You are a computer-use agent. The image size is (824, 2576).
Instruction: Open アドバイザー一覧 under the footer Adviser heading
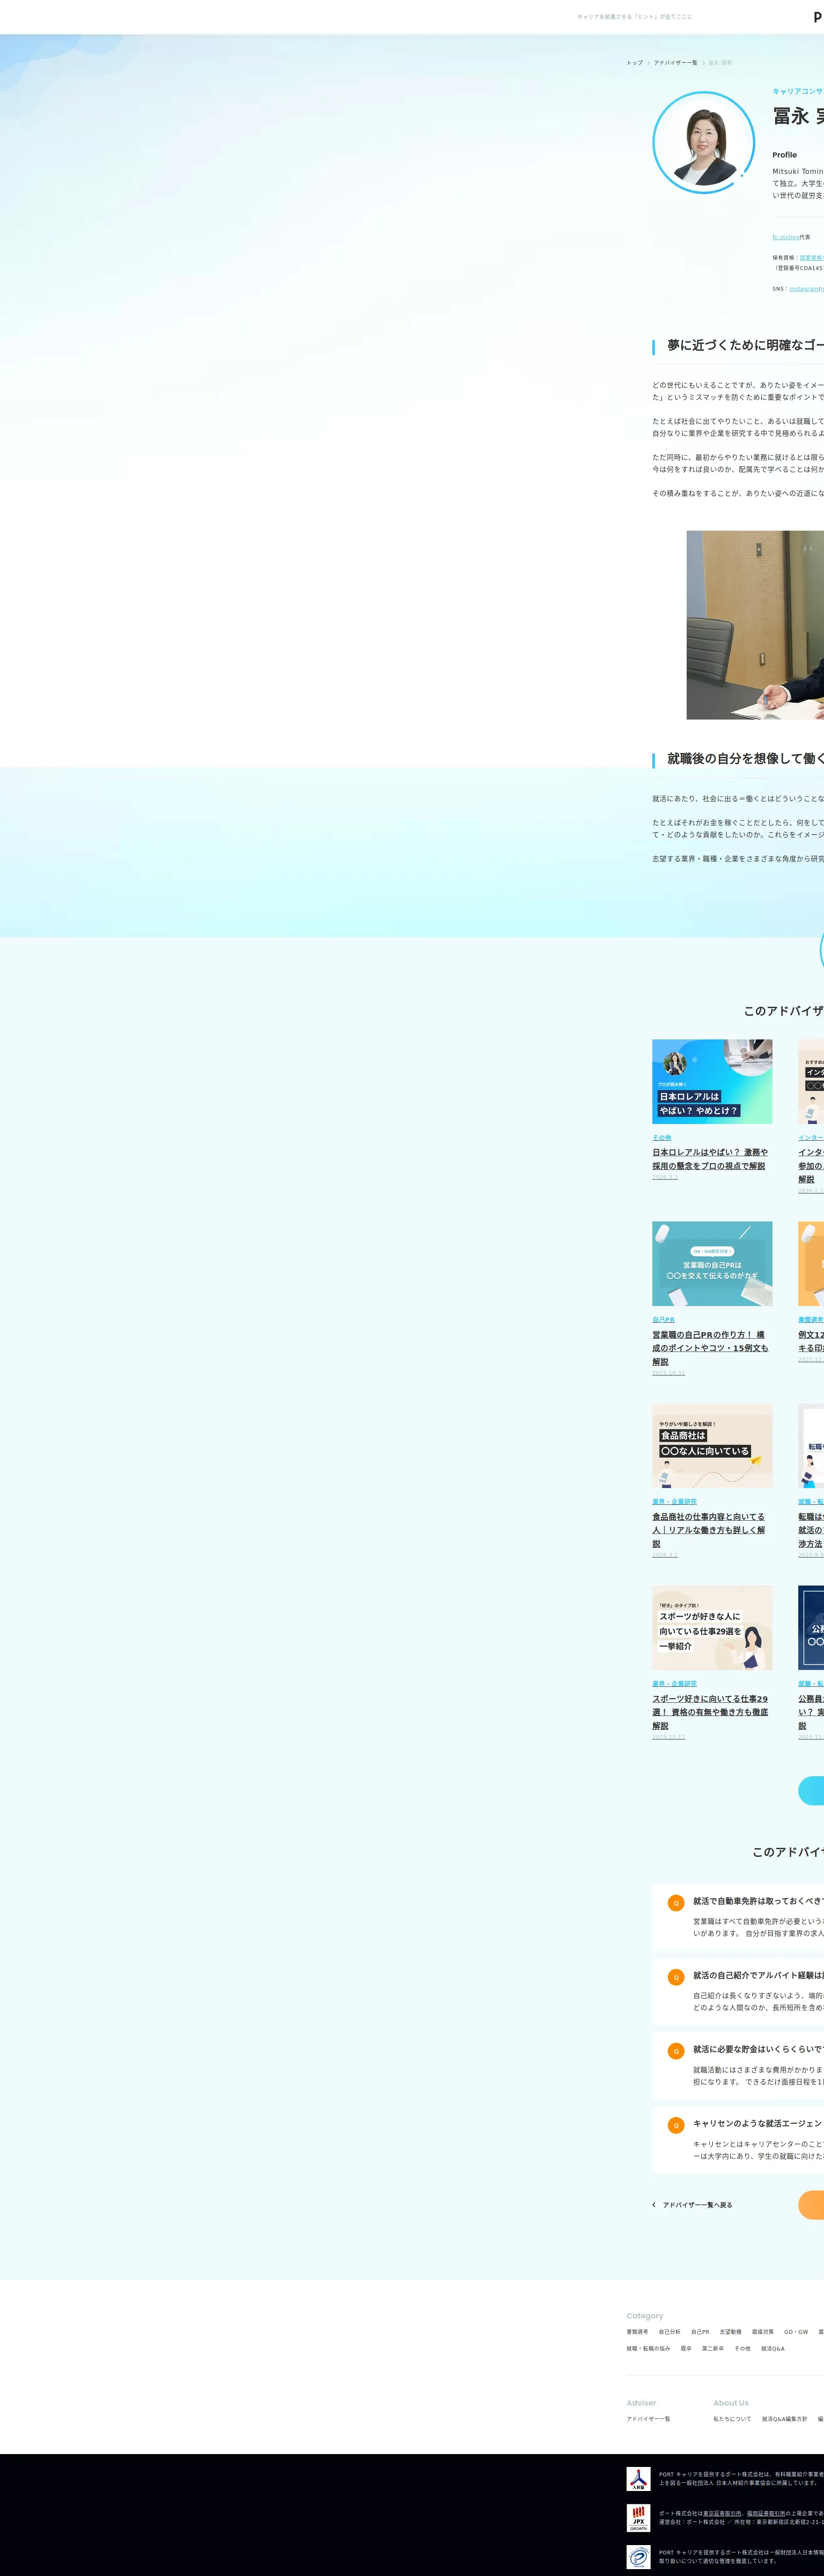(648, 2419)
